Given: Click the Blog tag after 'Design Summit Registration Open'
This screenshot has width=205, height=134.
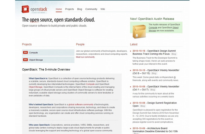Looking at the screenshot, I should tap(142, 106).
